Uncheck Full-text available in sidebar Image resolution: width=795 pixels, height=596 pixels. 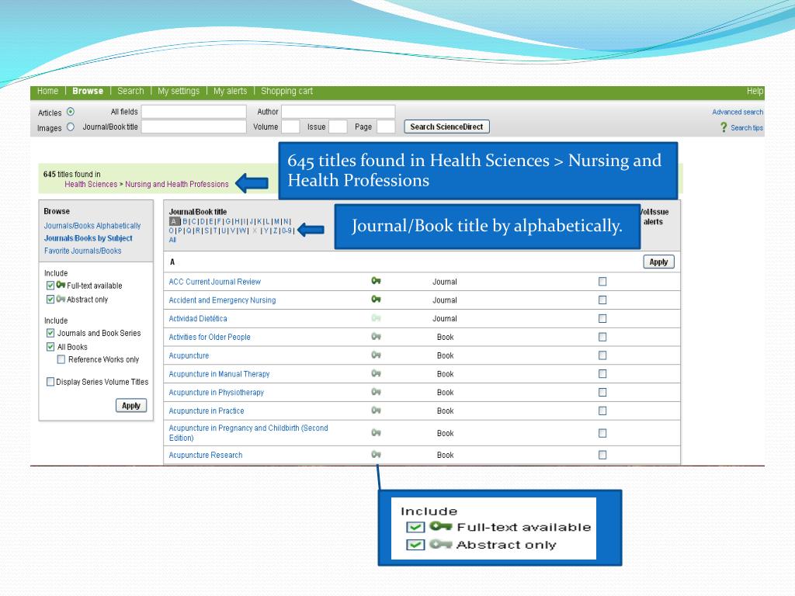click(50, 286)
